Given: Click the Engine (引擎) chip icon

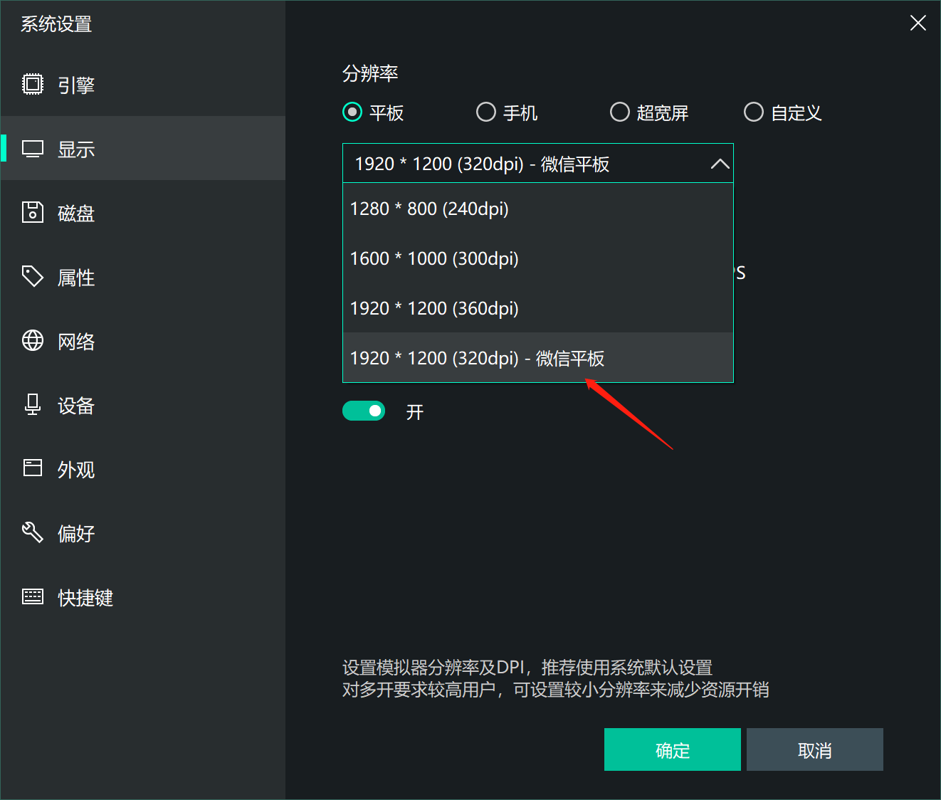Looking at the screenshot, I should coord(33,85).
